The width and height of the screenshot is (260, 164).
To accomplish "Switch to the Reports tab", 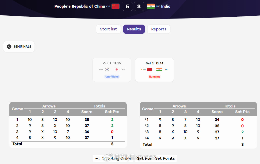I will (x=159, y=29).
